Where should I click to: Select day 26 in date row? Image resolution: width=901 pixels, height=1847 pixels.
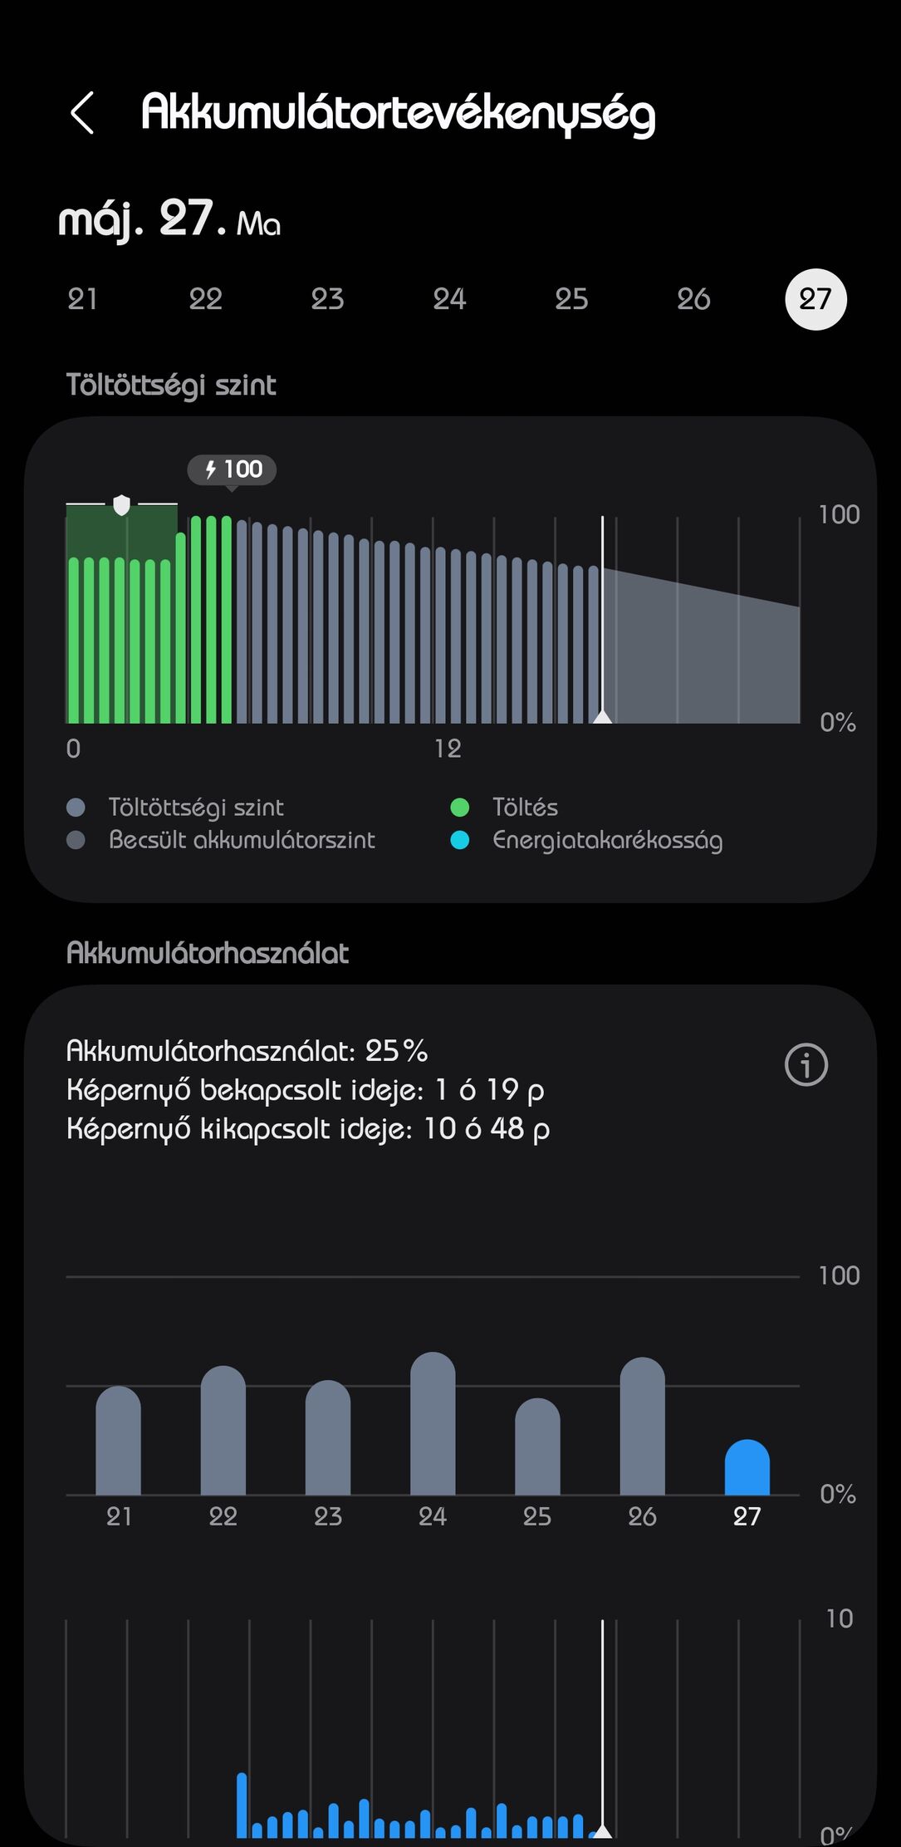click(693, 299)
